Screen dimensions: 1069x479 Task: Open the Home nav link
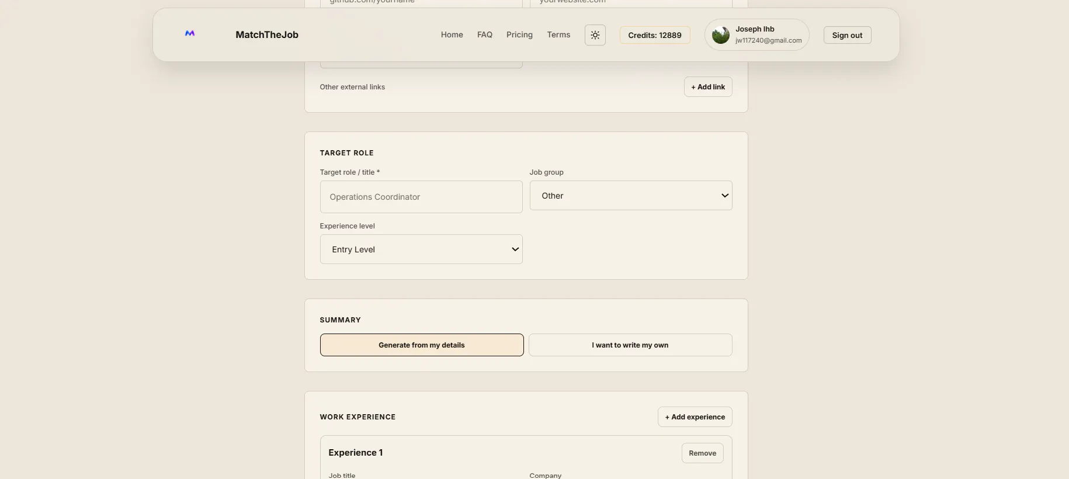[452, 35]
